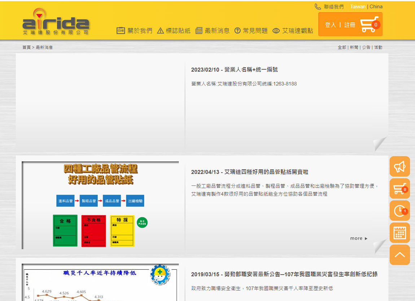Click the phone icon beside 聯絡我們
The image size is (415, 301).
[318, 7]
